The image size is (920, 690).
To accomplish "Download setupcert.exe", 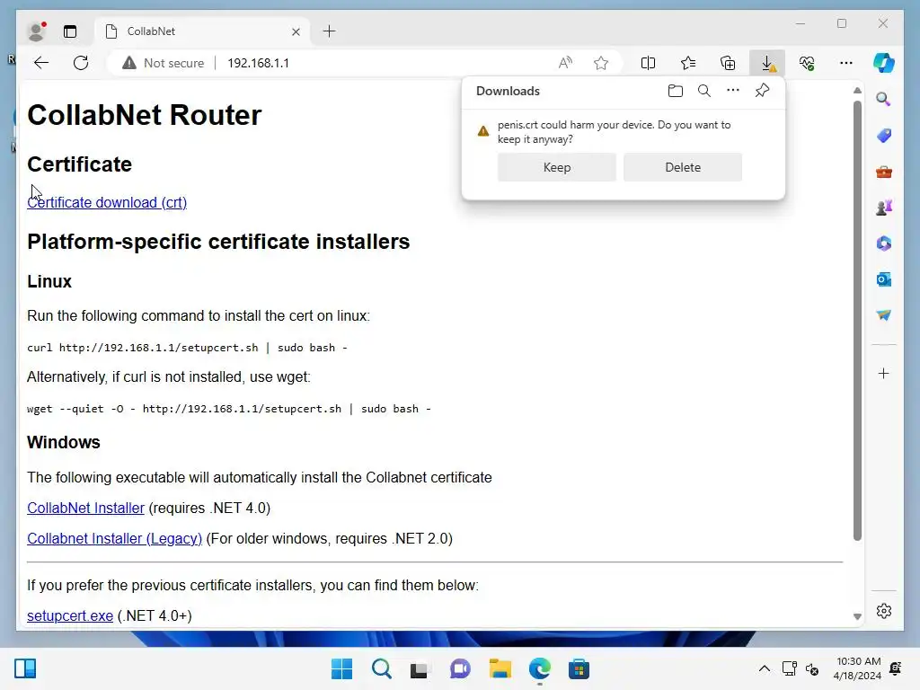I will pos(70,615).
